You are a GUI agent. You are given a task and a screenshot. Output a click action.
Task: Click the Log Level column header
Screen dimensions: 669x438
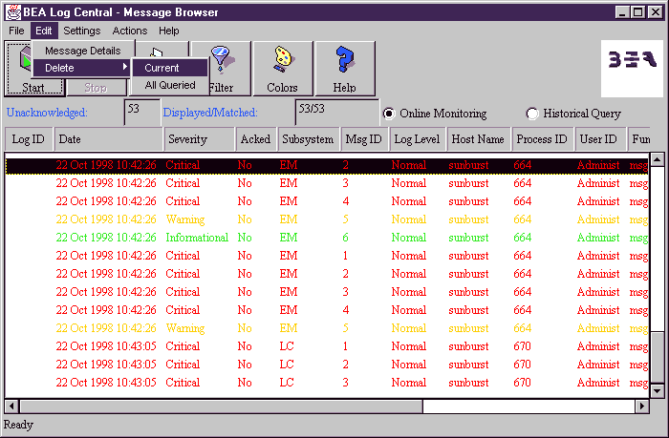(418, 139)
